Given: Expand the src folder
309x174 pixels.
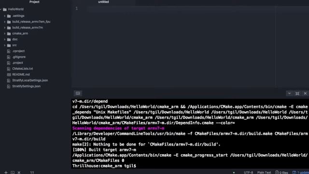Looking at the screenshot, I should (x=4, y=45).
